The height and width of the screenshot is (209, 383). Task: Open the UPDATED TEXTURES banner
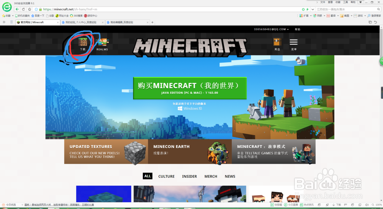(x=106, y=151)
